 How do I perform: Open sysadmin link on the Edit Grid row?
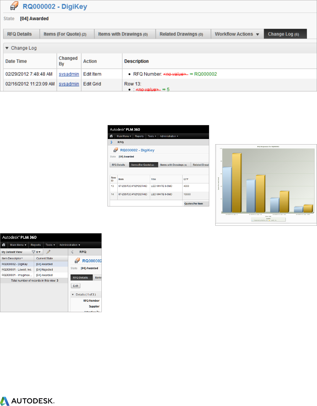click(69, 84)
